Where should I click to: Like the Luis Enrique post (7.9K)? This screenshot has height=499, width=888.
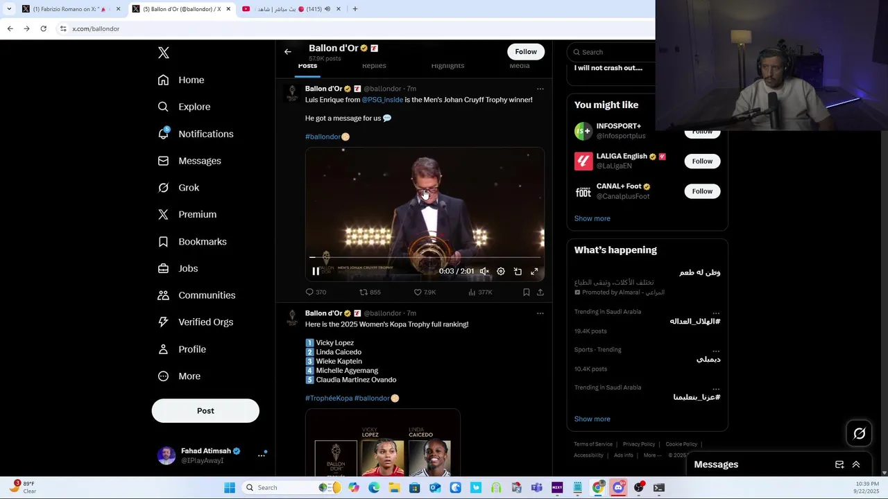point(425,292)
